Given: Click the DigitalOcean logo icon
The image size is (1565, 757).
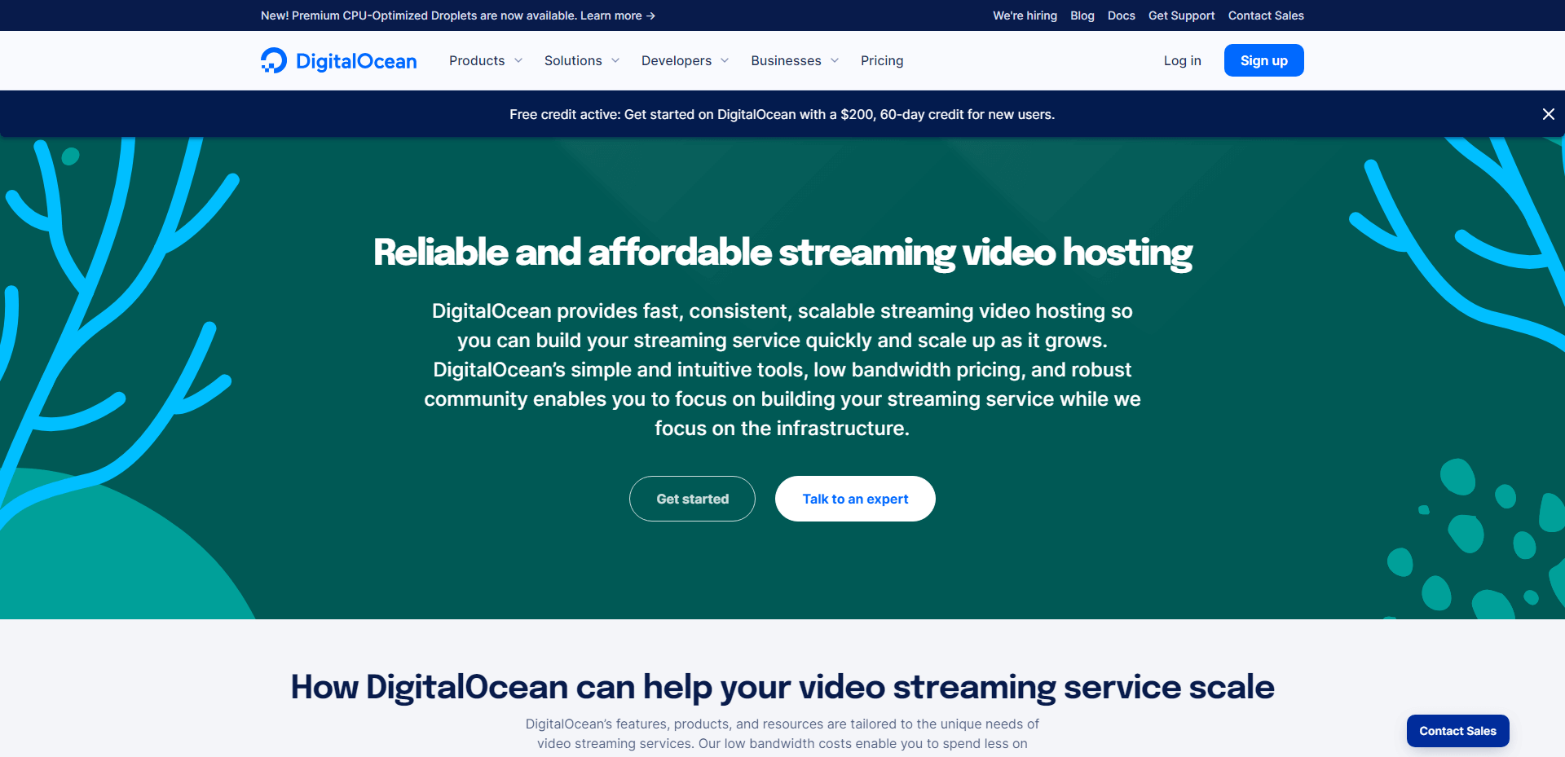Looking at the screenshot, I should click(274, 59).
